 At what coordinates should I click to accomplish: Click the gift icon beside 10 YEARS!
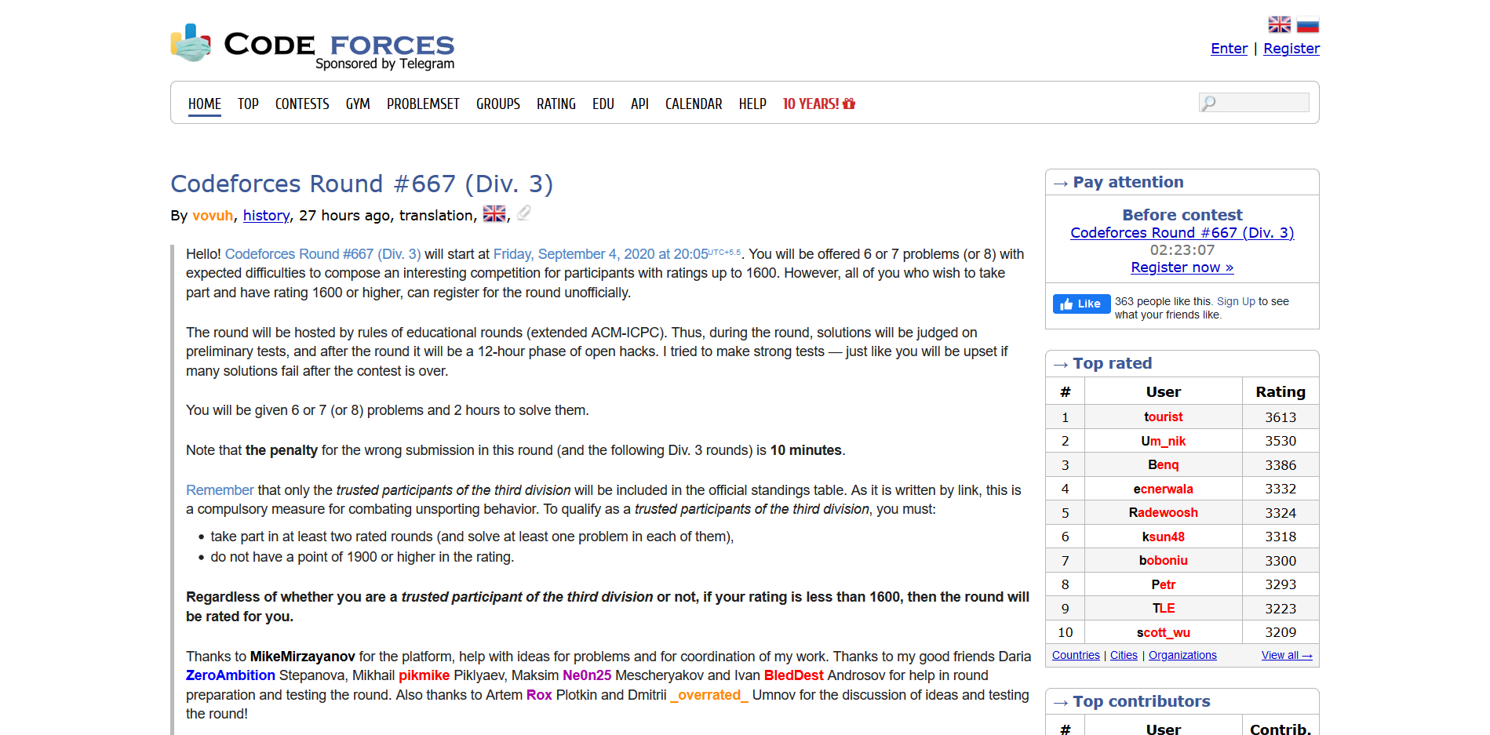point(849,104)
